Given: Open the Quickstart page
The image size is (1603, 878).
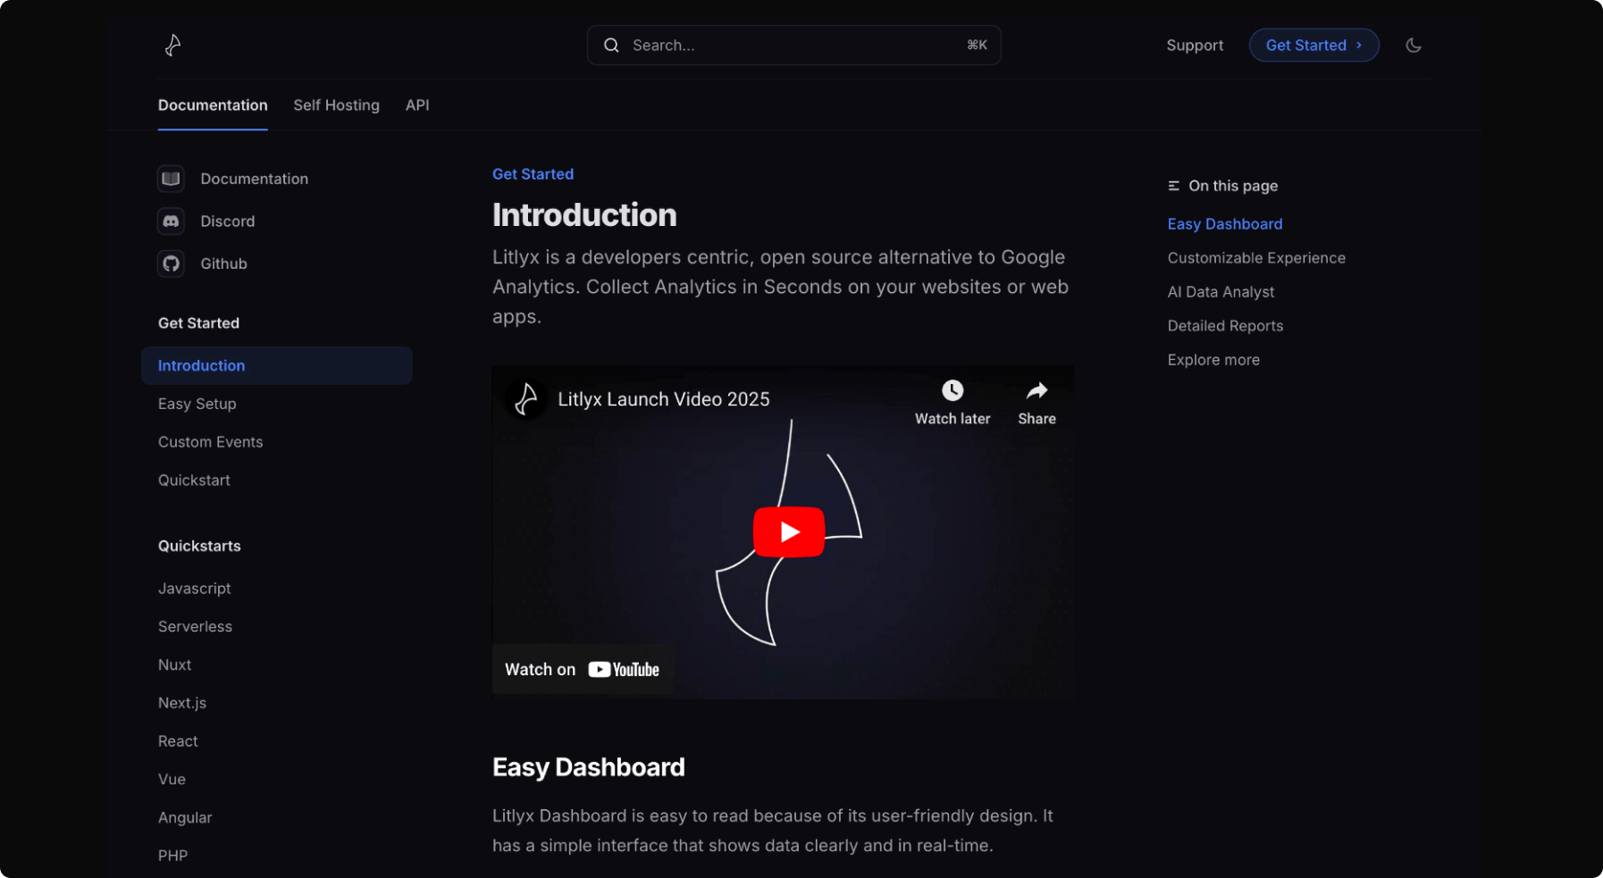Looking at the screenshot, I should point(194,481).
